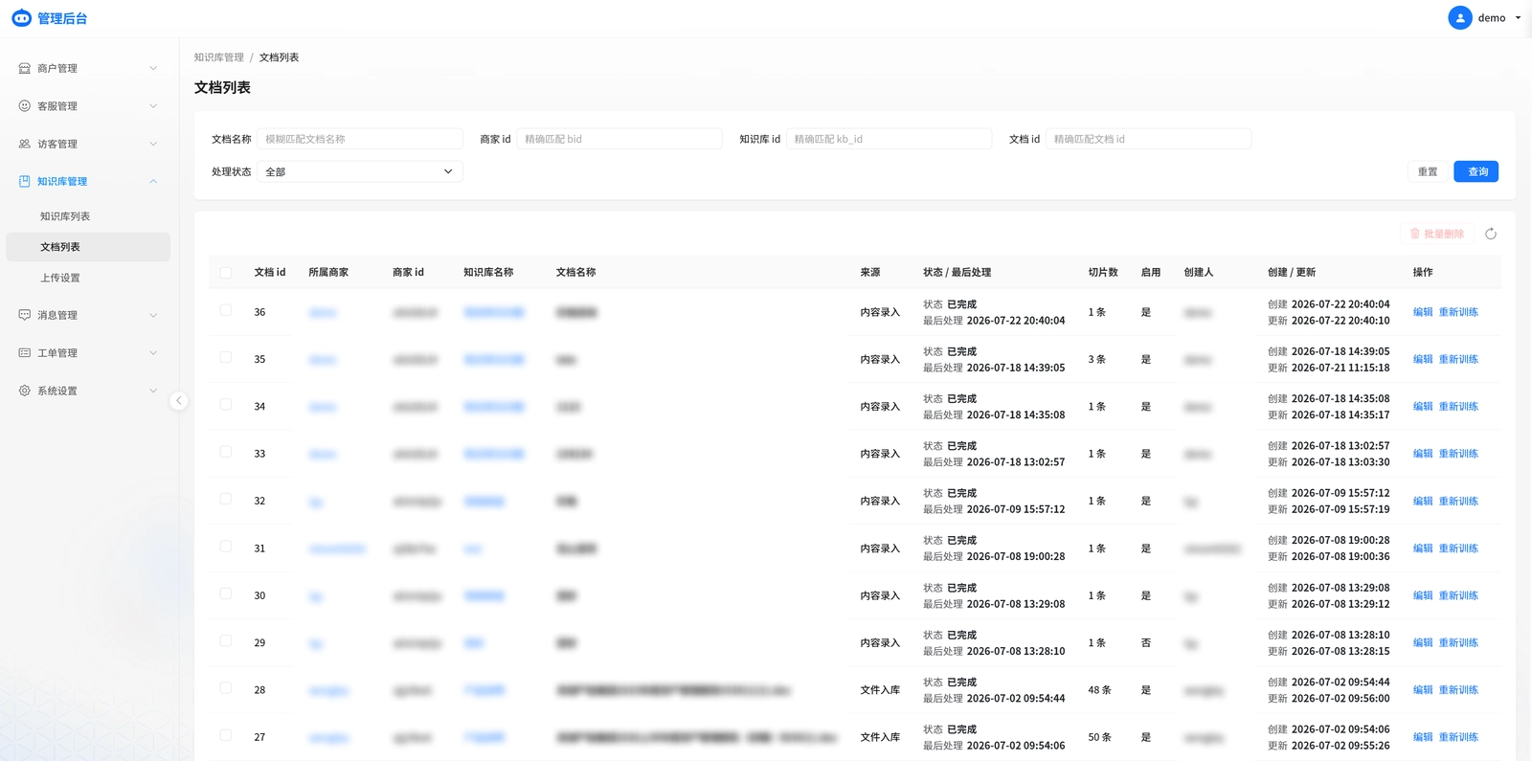Click 重新训练 for document 34

(1458, 407)
